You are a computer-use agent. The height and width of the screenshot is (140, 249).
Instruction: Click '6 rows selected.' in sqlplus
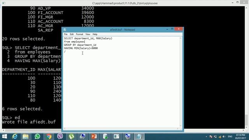click(x=23, y=109)
